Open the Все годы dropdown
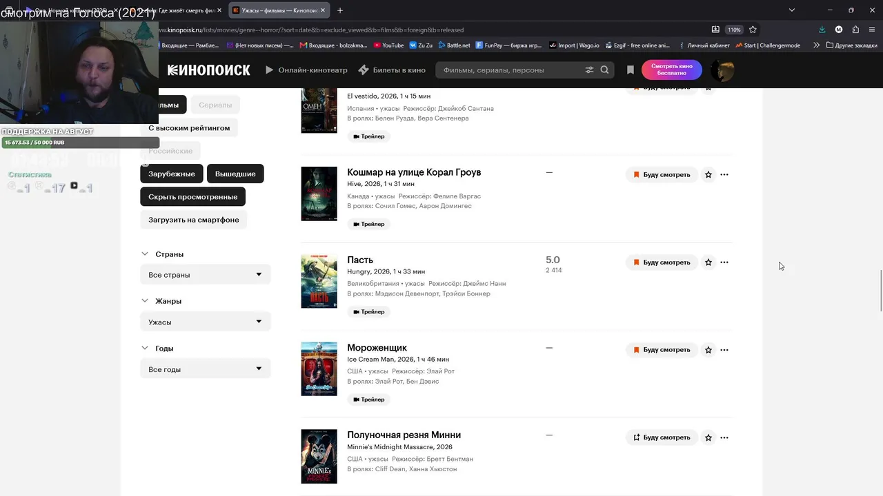Screen dimensions: 883x496 click(x=206, y=369)
